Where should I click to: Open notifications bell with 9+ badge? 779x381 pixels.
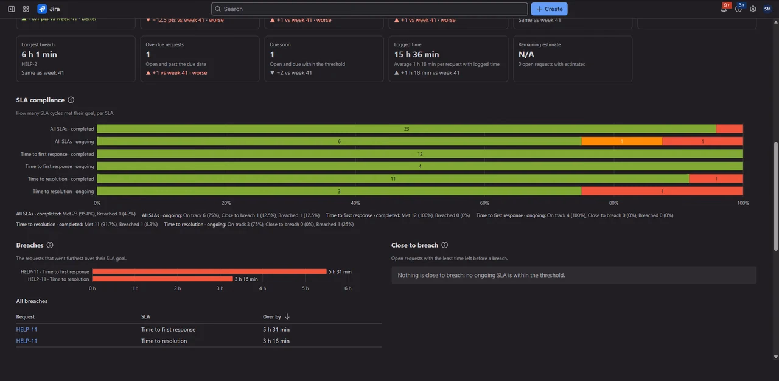coord(724,9)
